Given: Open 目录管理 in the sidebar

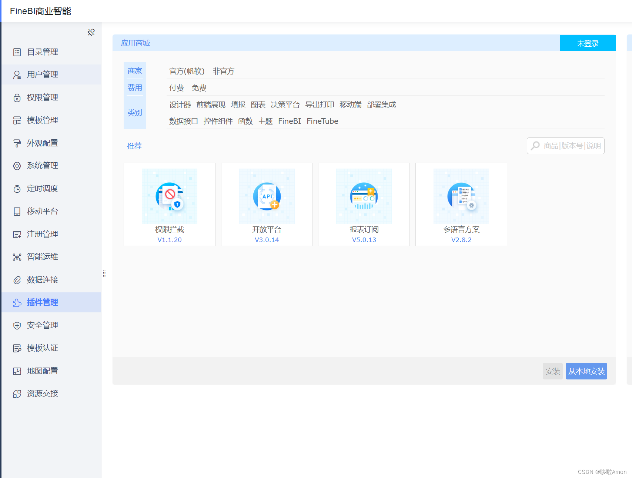Looking at the screenshot, I should pos(42,52).
